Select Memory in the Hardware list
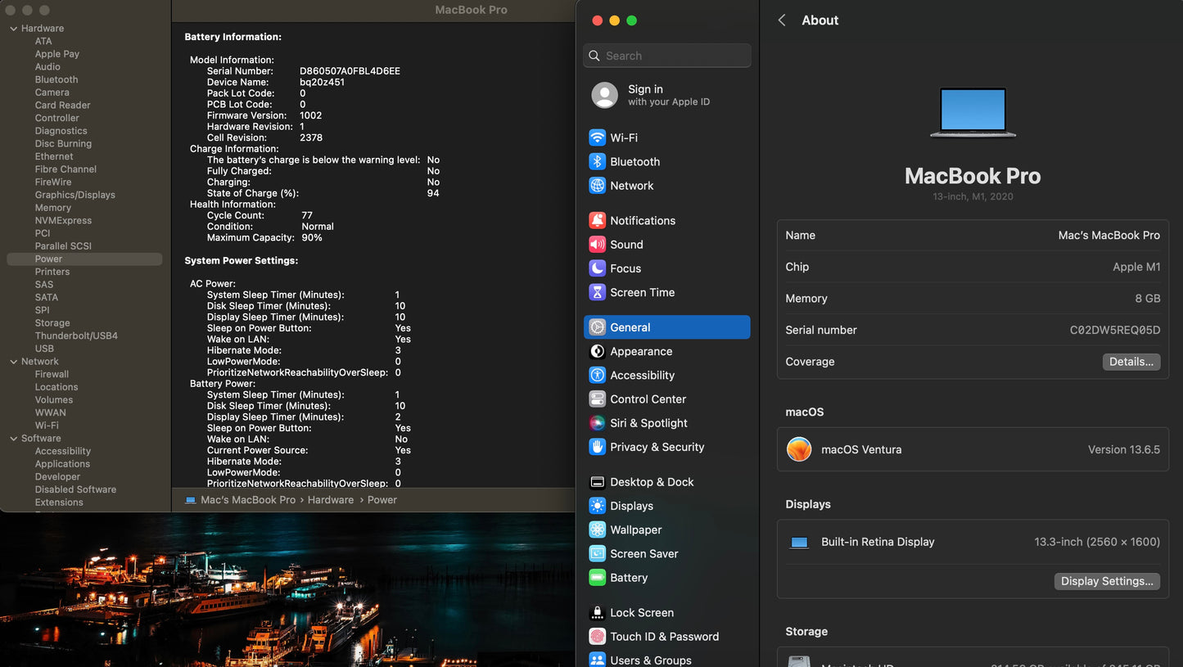The height and width of the screenshot is (667, 1183). pyautogui.click(x=53, y=208)
